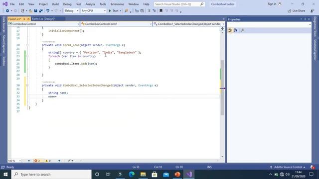Click the status bar notifications icon
Image resolution: width=319 pixels, height=179 pixels.
313,167
